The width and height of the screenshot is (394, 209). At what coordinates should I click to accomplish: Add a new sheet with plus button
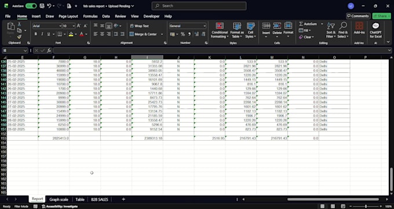[123, 199]
